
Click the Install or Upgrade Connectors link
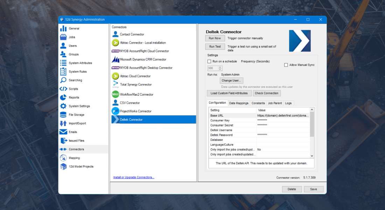134,177
